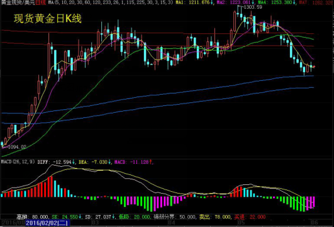Open the MA parameter list in the header
334x227 pixels.
click(x=110, y=3)
